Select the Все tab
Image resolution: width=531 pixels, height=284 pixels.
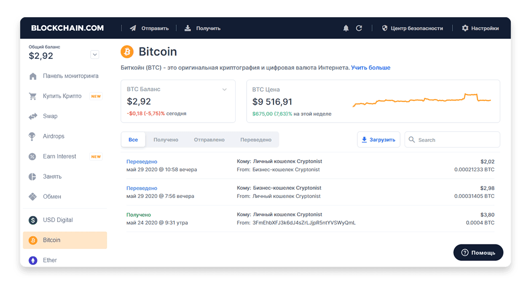pyautogui.click(x=133, y=140)
